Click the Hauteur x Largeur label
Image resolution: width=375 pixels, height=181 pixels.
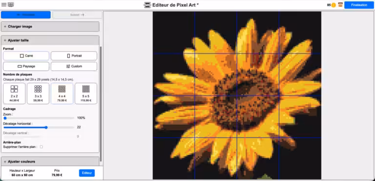pyautogui.click(x=22, y=170)
